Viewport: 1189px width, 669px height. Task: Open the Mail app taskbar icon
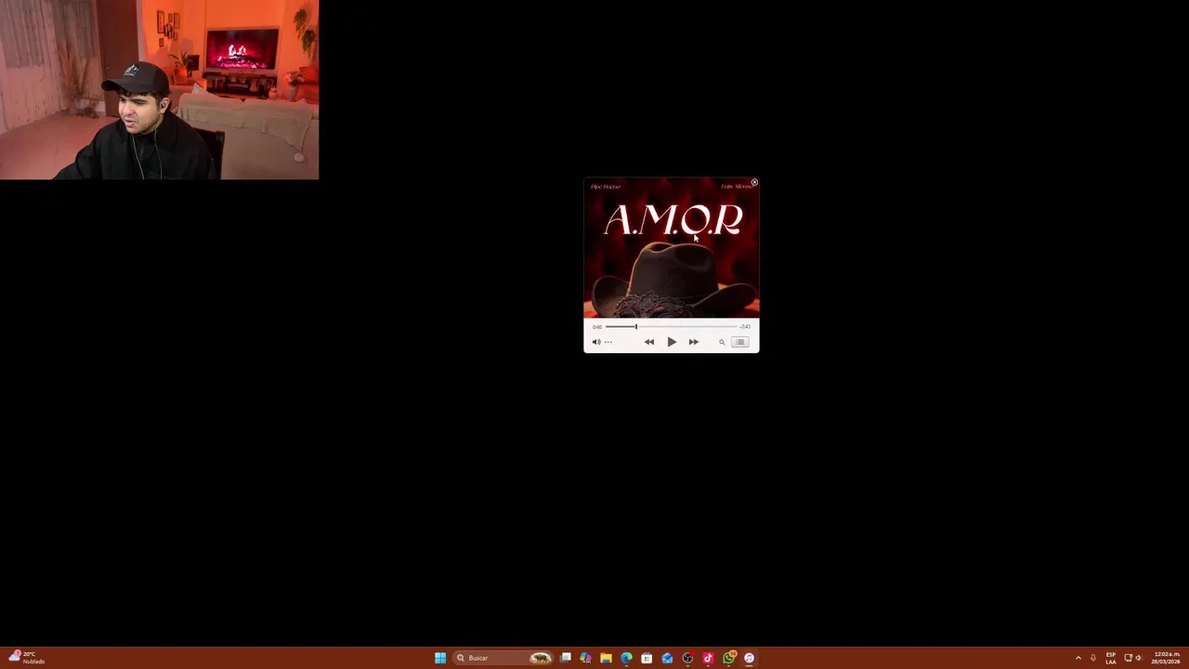[x=667, y=658]
